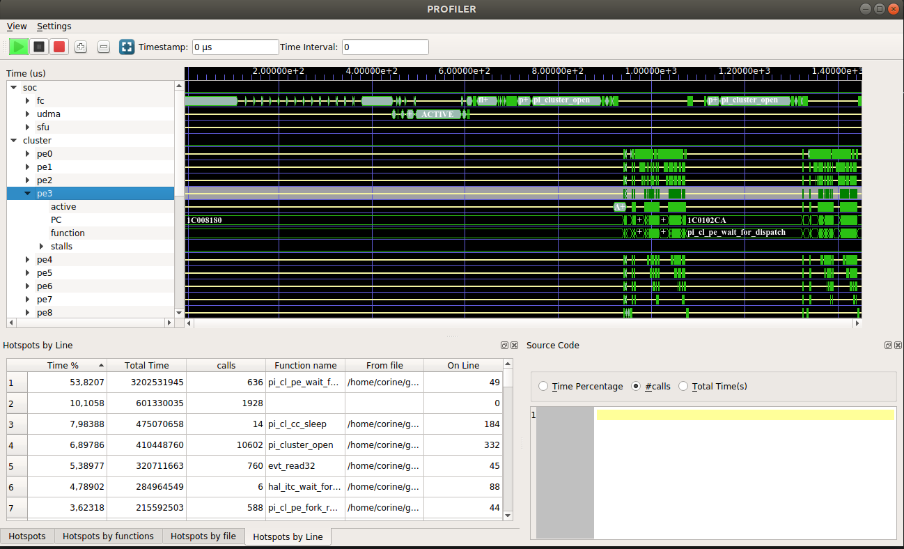The height and width of the screenshot is (549, 904).
Task: Switch to Hotspots by functions tab
Action: [108, 536]
